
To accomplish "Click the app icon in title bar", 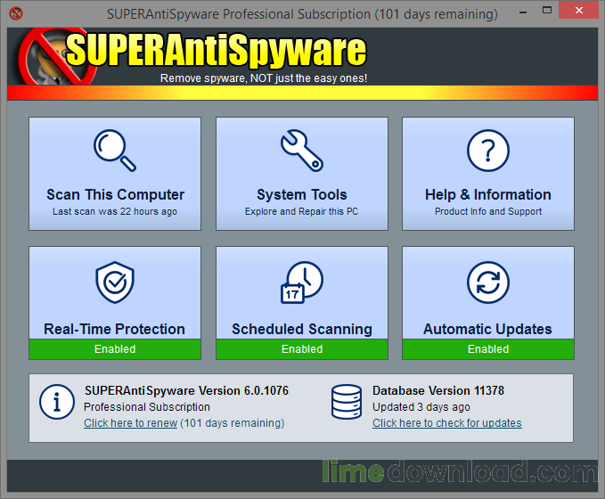I will pyautogui.click(x=14, y=14).
